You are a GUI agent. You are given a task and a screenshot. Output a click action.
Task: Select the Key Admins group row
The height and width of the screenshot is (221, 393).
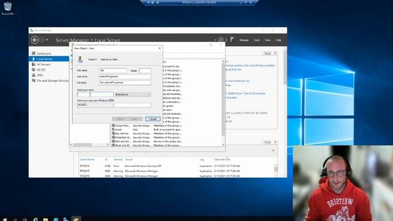(147, 134)
